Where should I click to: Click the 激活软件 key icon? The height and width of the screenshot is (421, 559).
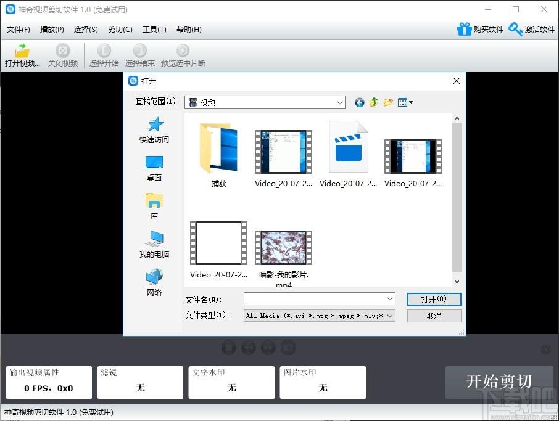pyautogui.click(x=516, y=29)
